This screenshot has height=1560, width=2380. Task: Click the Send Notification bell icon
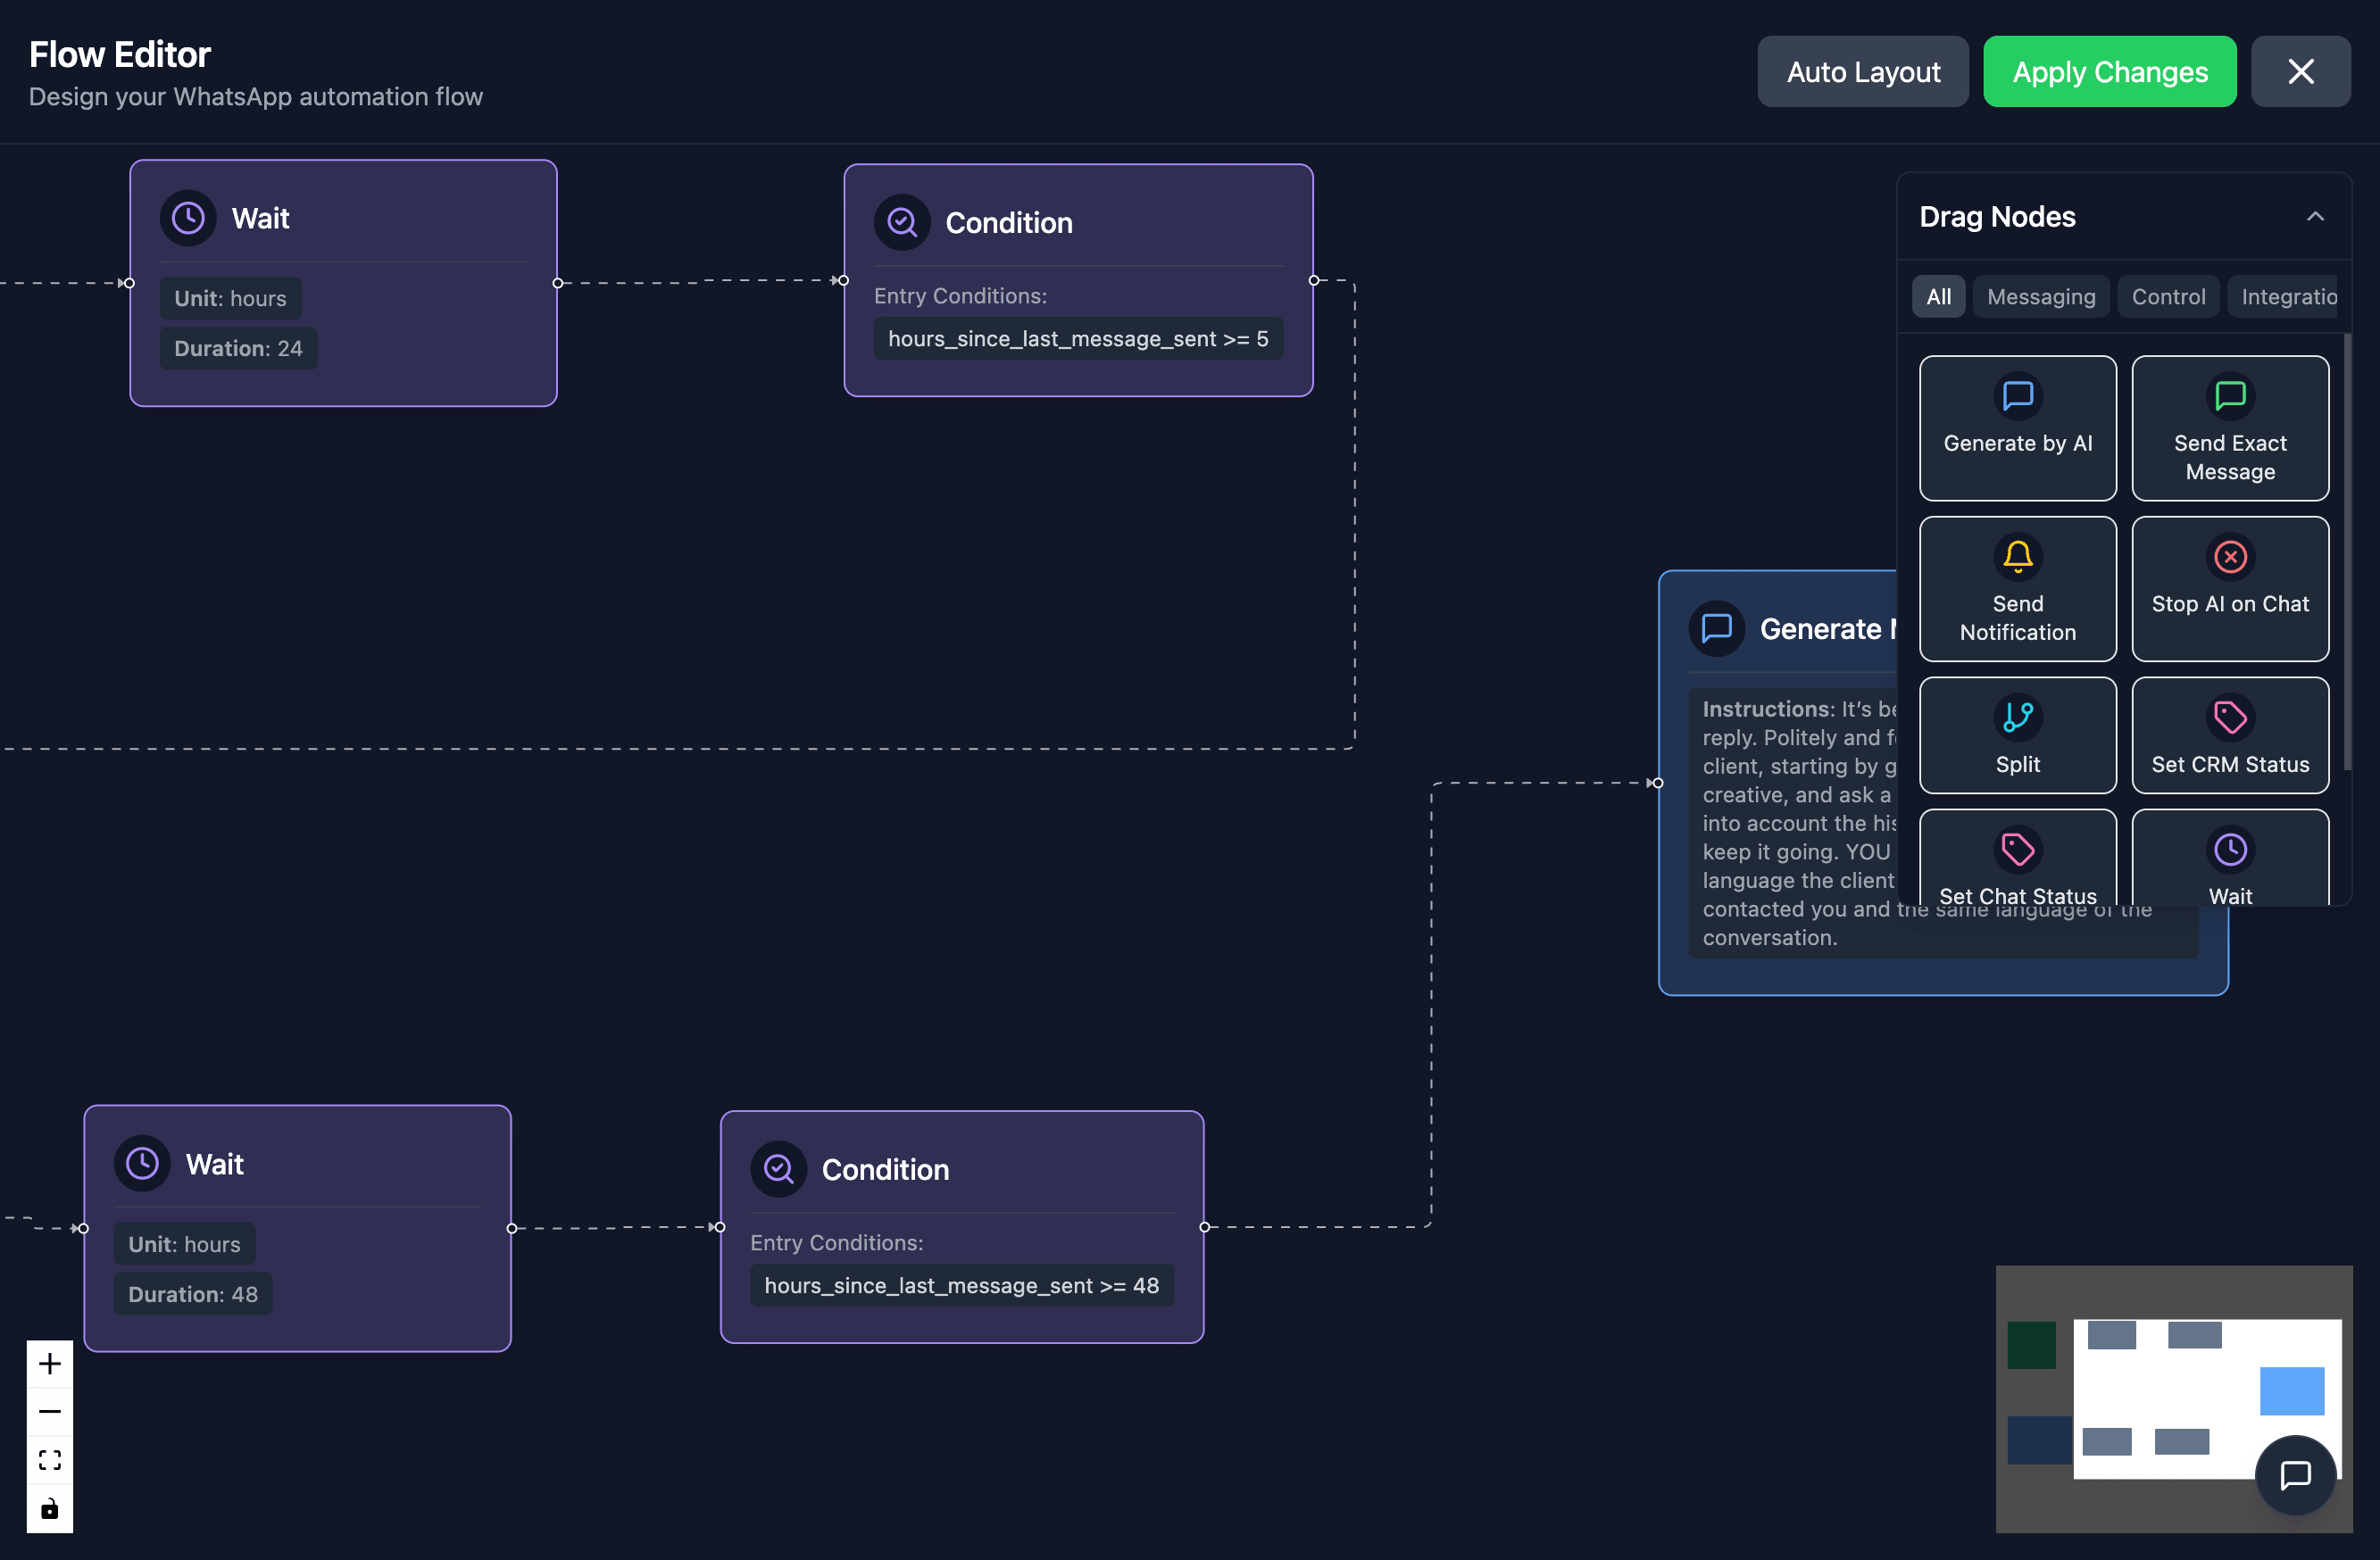tap(2017, 556)
